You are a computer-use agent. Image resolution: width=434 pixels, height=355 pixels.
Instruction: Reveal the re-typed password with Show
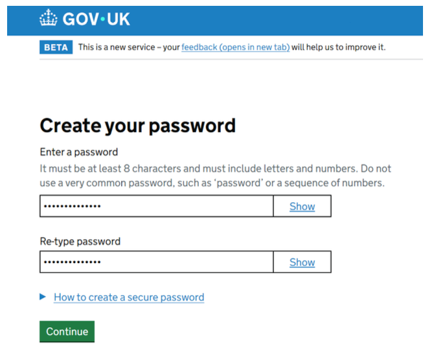[x=302, y=262]
